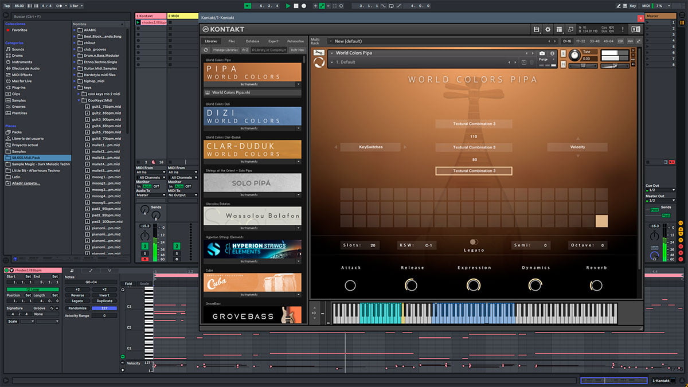Screen dimensions: 688x387
Task: Adjust the Attack knob
Action: [350, 285]
